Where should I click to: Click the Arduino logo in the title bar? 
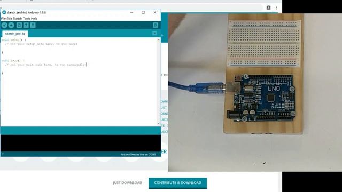4,12
